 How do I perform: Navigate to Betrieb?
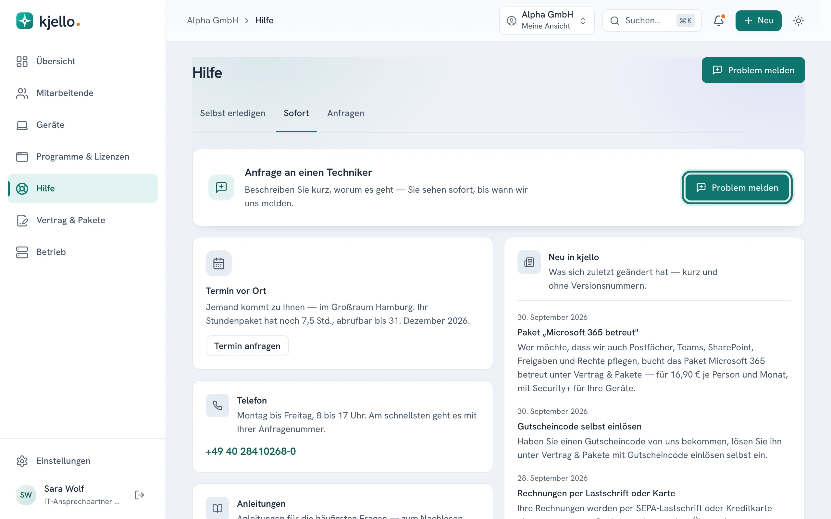83,252
